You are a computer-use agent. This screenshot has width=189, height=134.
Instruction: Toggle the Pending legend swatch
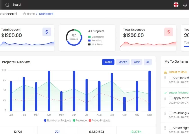(x=89, y=41)
